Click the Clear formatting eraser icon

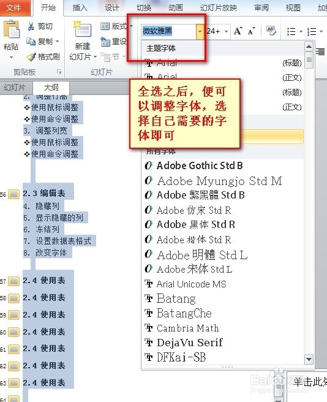click(x=271, y=31)
